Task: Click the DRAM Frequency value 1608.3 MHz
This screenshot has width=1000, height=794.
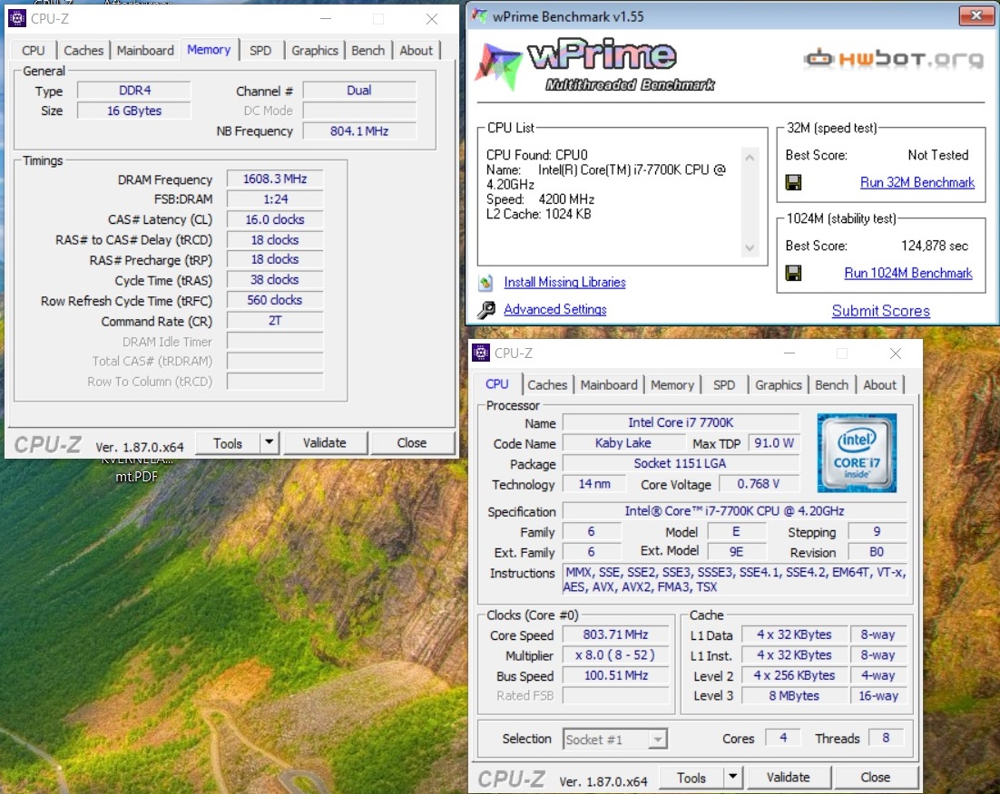Action: (275, 179)
